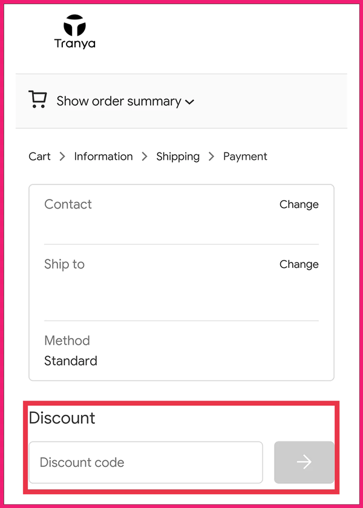
Task: Click the Tranya brand name text
Action: coord(75,44)
